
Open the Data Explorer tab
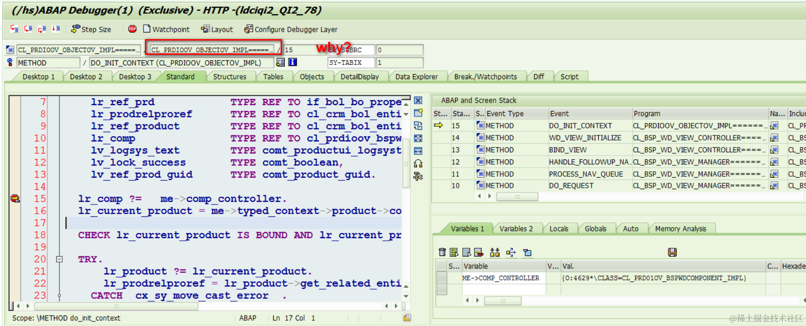[x=416, y=76]
